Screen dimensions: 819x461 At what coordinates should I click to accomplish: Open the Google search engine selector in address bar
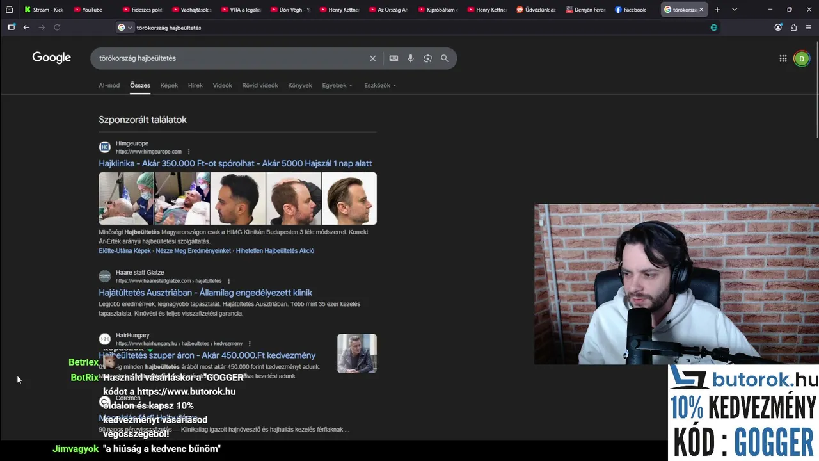125,28
